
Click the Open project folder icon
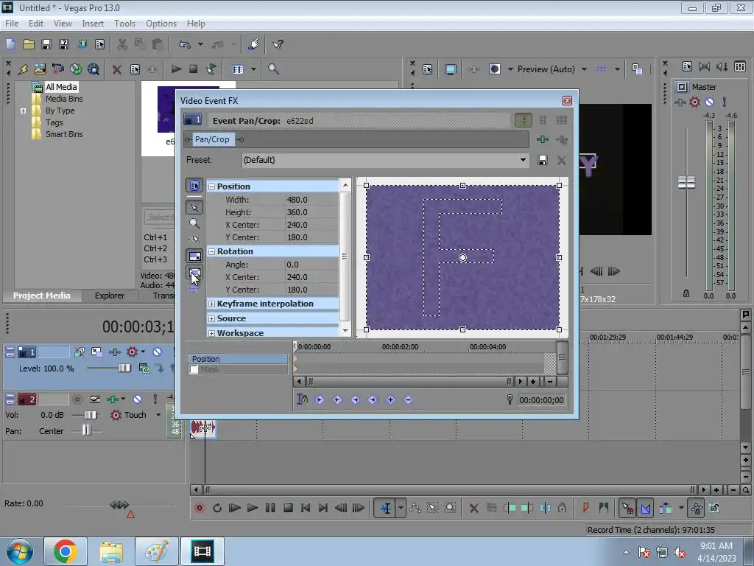(29, 45)
